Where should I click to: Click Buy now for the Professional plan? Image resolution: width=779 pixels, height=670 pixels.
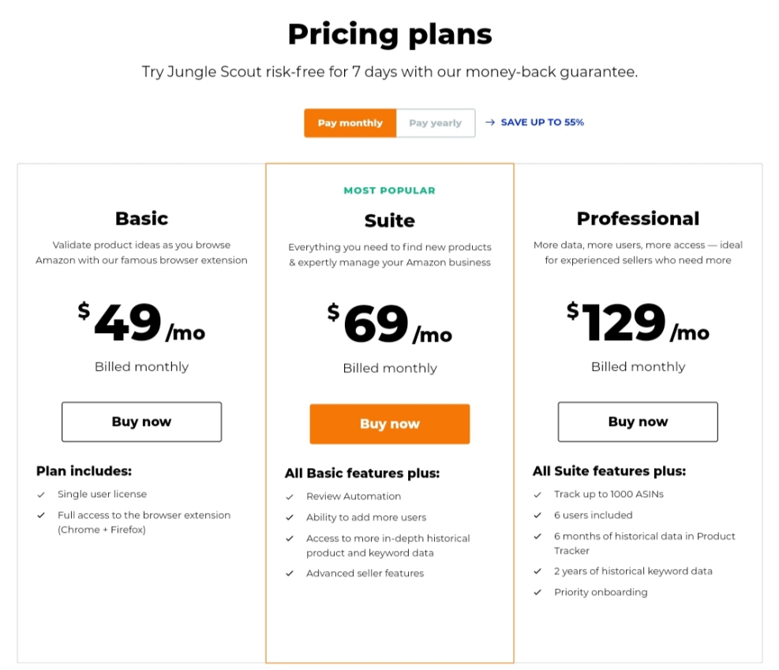click(637, 421)
